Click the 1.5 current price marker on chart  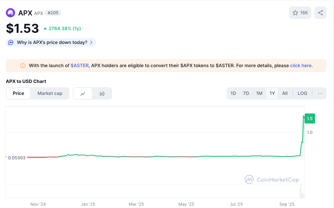(310, 119)
